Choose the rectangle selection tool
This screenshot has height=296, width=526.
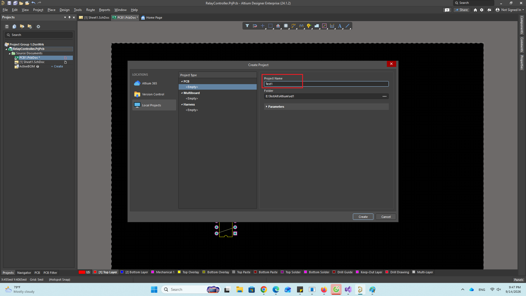(270, 26)
